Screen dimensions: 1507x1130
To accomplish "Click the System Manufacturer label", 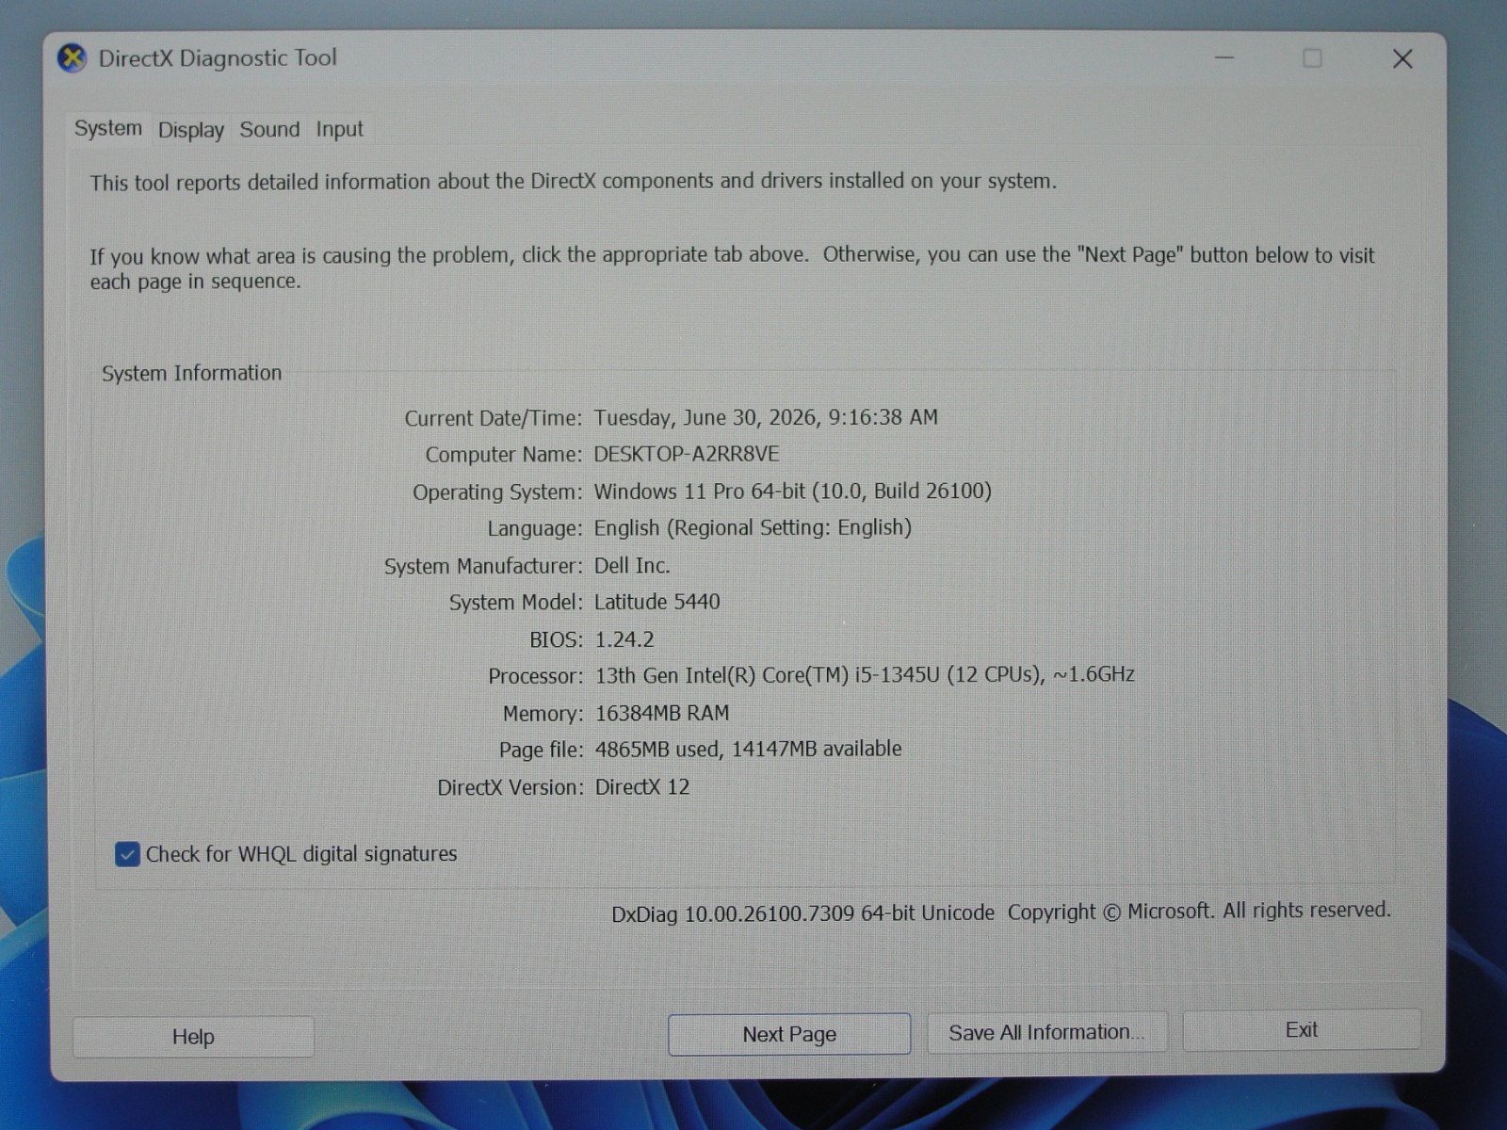I will tap(483, 566).
